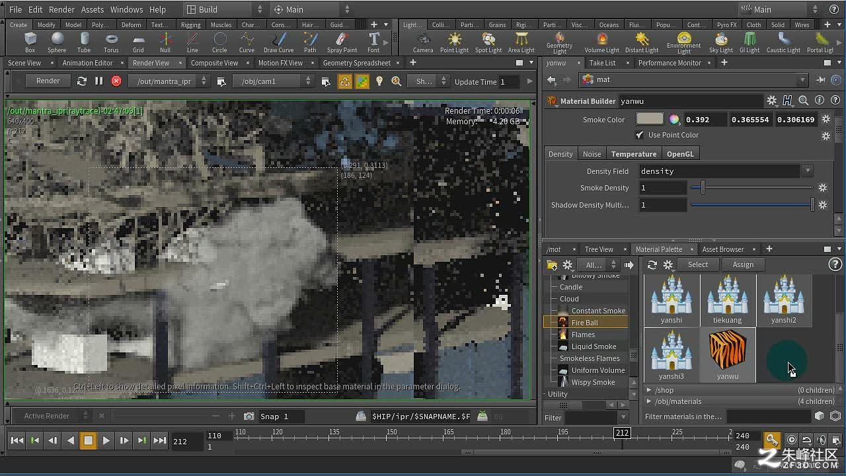Screen dimensions: 846x476
Task: Select the Null shelf tool
Action: pos(165,42)
